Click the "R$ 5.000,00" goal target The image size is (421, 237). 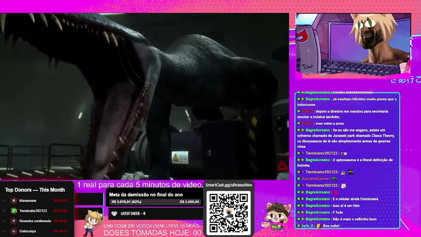(189, 202)
